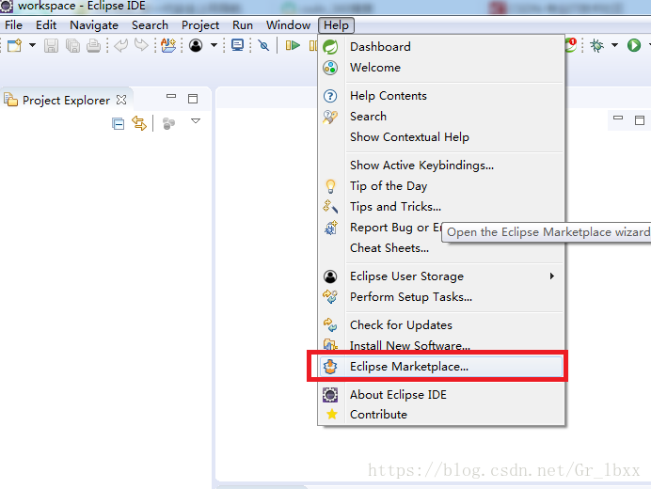This screenshot has height=489, width=651.
Task: Select Eclipse Marketplace...
Action: click(441, 367)
